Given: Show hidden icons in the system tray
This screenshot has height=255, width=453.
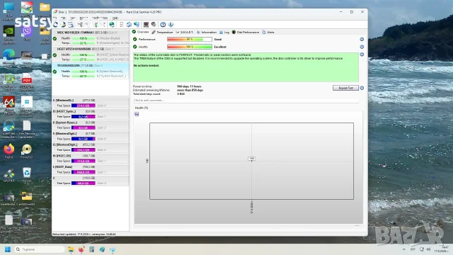Looking at the screenshot, I should tap(404, 249).
